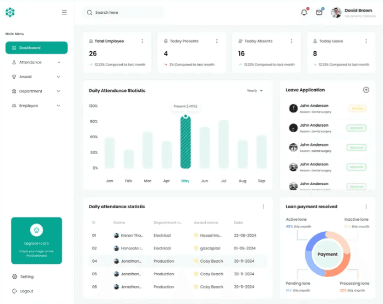This screenshot has width=383, height=304.
Task: Open Today Absents card options dots
Action: point(292,41)
